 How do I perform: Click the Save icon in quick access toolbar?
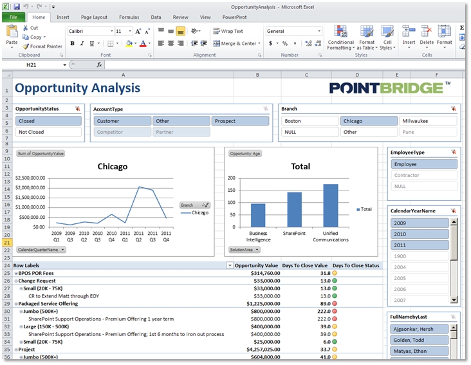point(17,6)
